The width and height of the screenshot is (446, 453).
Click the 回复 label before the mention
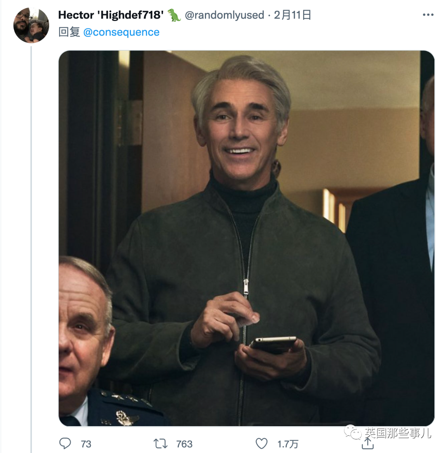(x=69, y=32)
